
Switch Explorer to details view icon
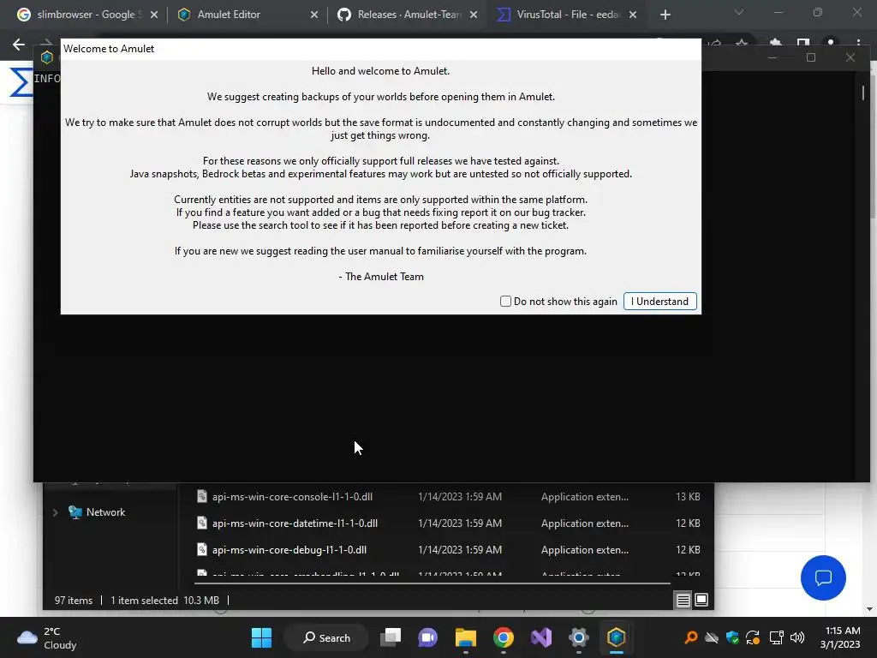pos(683,600)
